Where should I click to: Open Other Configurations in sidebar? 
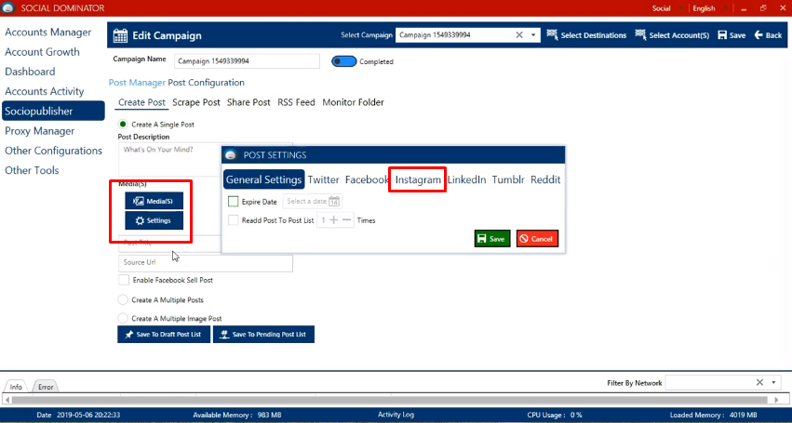point(53,151)
